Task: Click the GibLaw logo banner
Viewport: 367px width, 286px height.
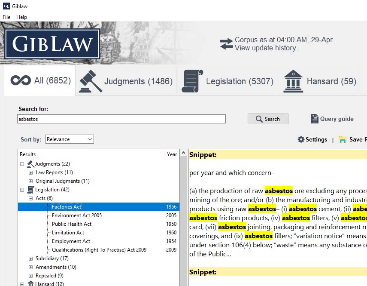Action: pos(52,44)
